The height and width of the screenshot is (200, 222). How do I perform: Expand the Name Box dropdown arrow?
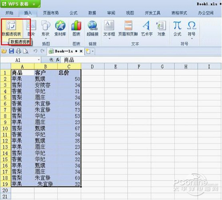pos(39,60)
